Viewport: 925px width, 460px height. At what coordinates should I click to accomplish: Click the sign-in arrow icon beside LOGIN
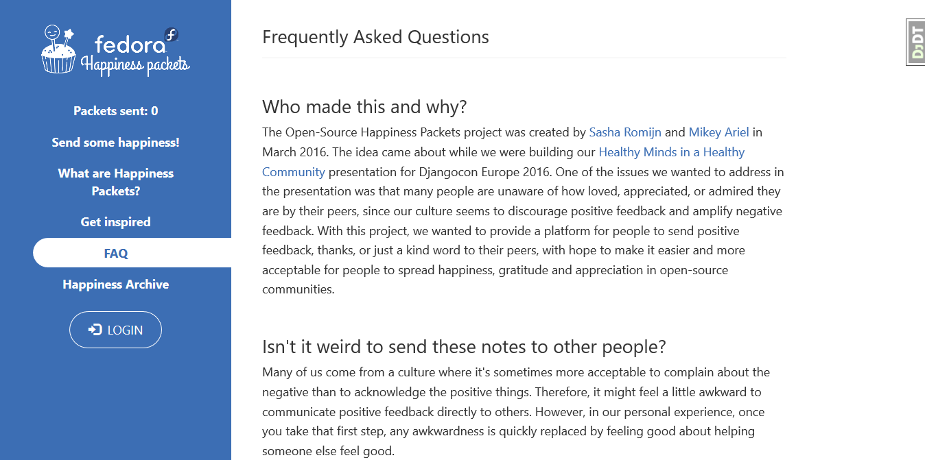click(95, 330)
